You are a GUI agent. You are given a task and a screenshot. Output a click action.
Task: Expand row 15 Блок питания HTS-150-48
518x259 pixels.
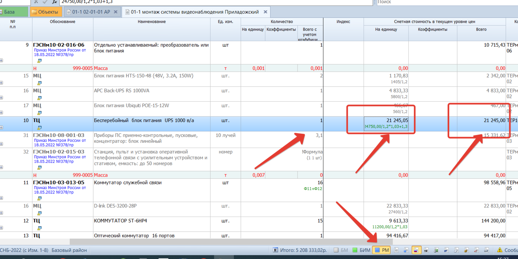1,83
